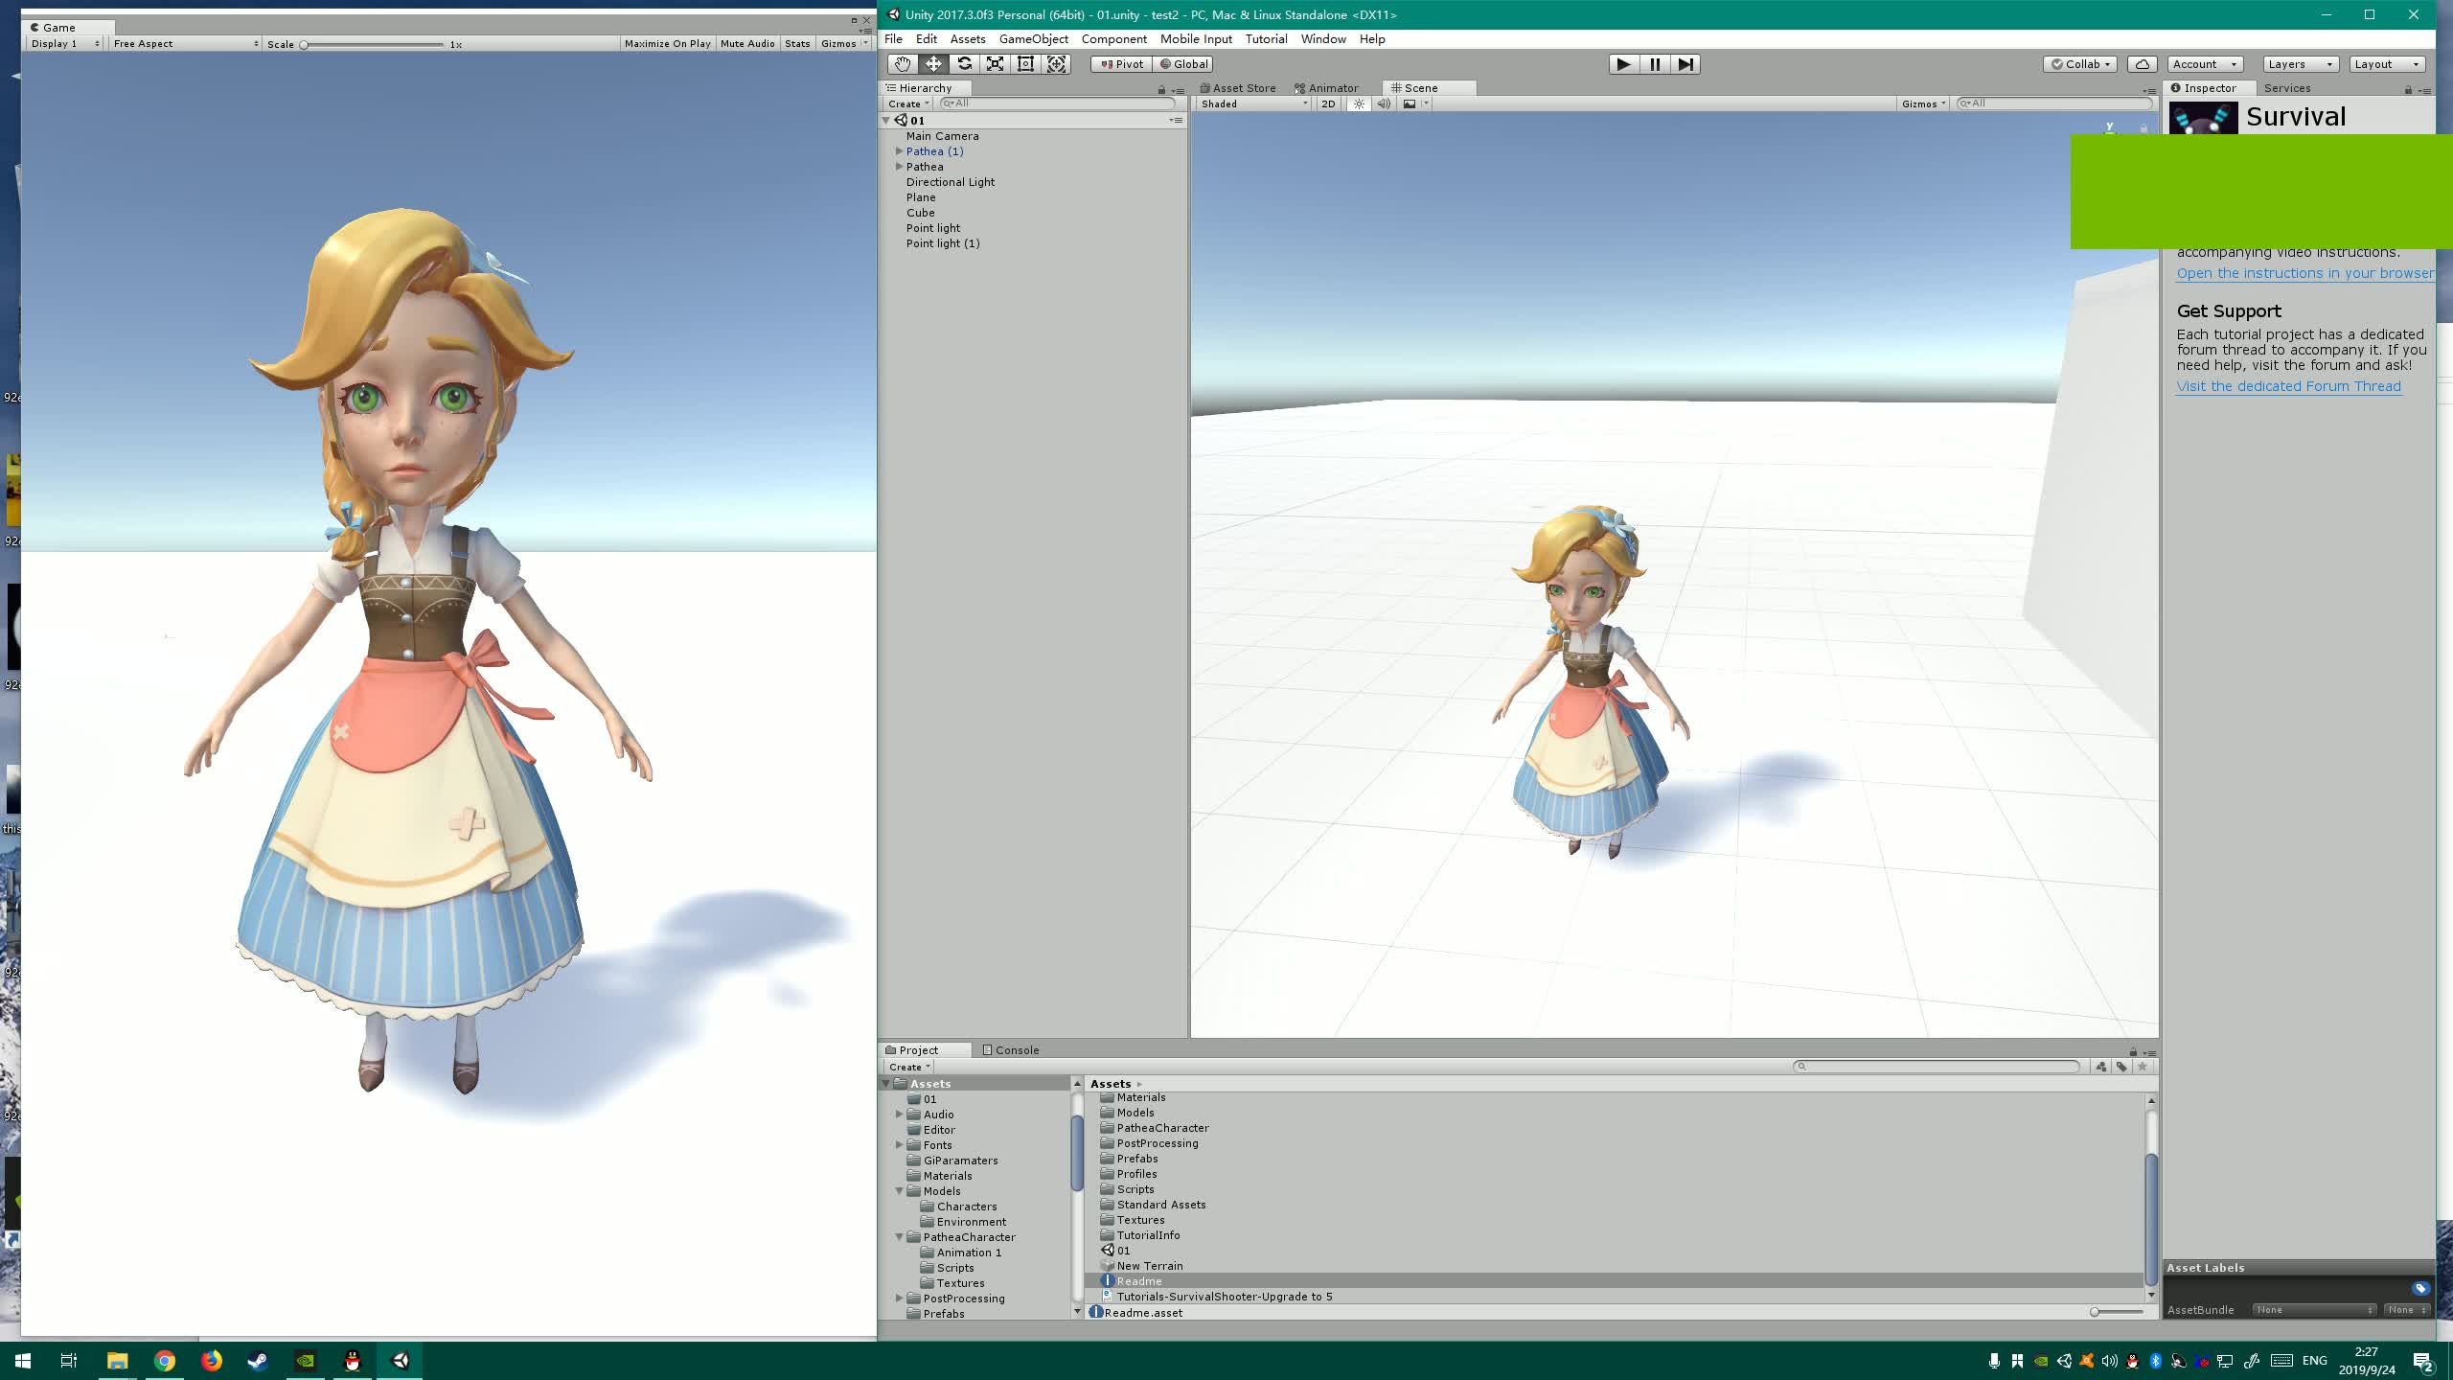
Task: Open the GameObject menu
Action: coord(1033,39)
